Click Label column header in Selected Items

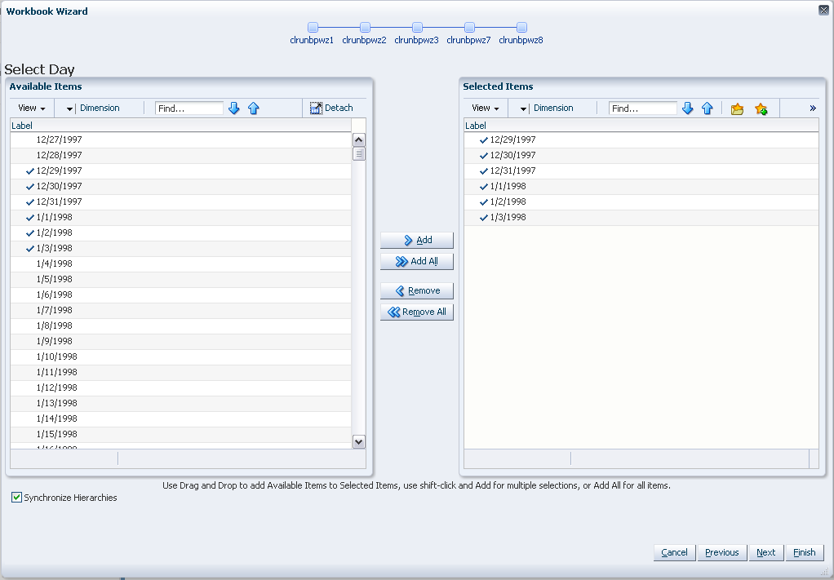coord(641,126)
